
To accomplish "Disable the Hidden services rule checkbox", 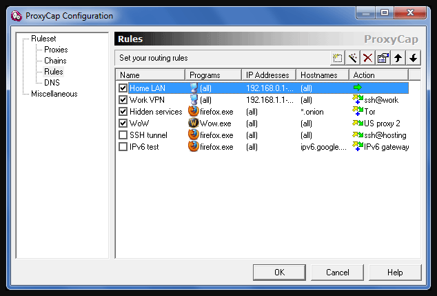I will pos(123,112).
